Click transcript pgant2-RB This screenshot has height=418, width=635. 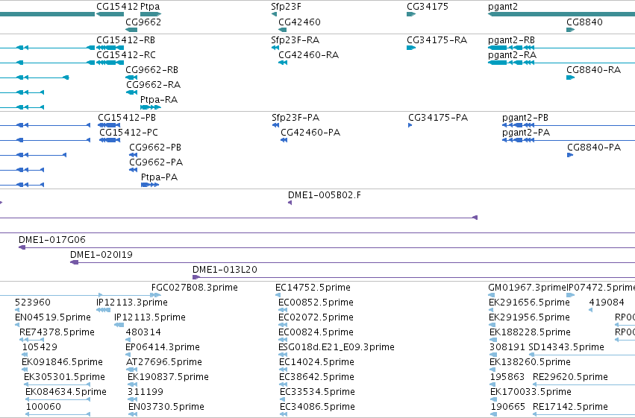point(511,40)
